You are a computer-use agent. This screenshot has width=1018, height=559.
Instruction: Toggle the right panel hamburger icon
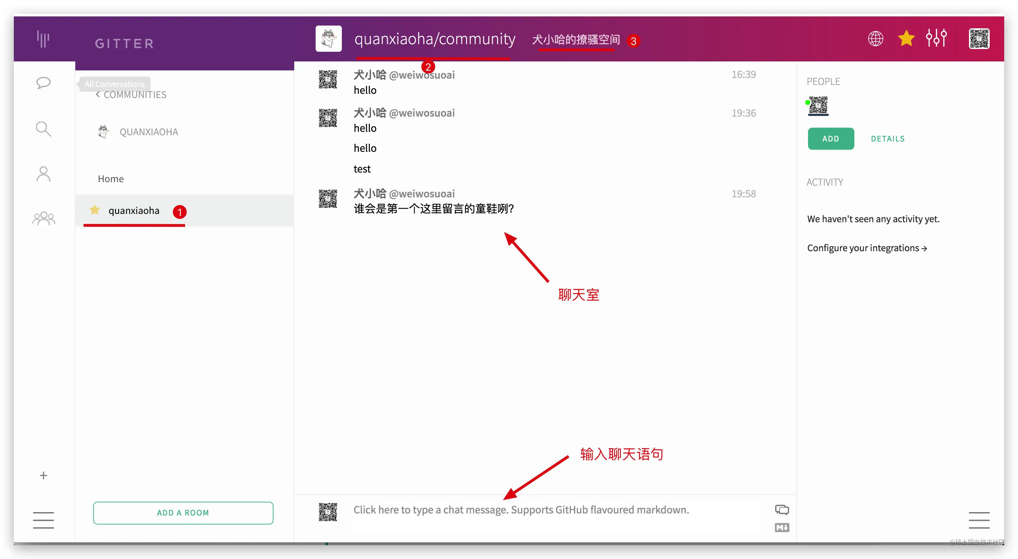pyautogui.click(x=979, y=520)
